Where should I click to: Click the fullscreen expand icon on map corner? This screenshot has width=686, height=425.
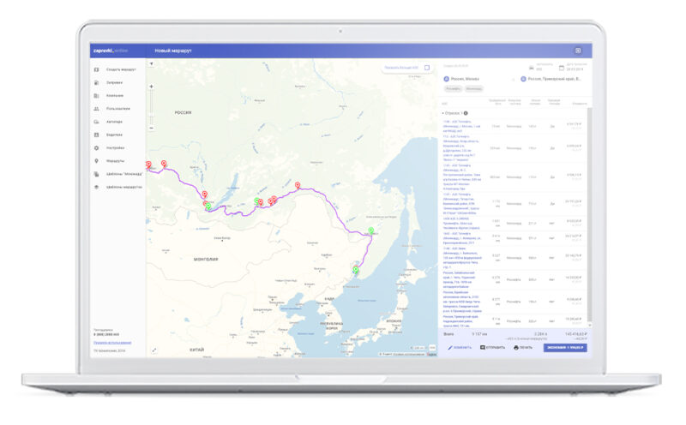tap(154, 350)
